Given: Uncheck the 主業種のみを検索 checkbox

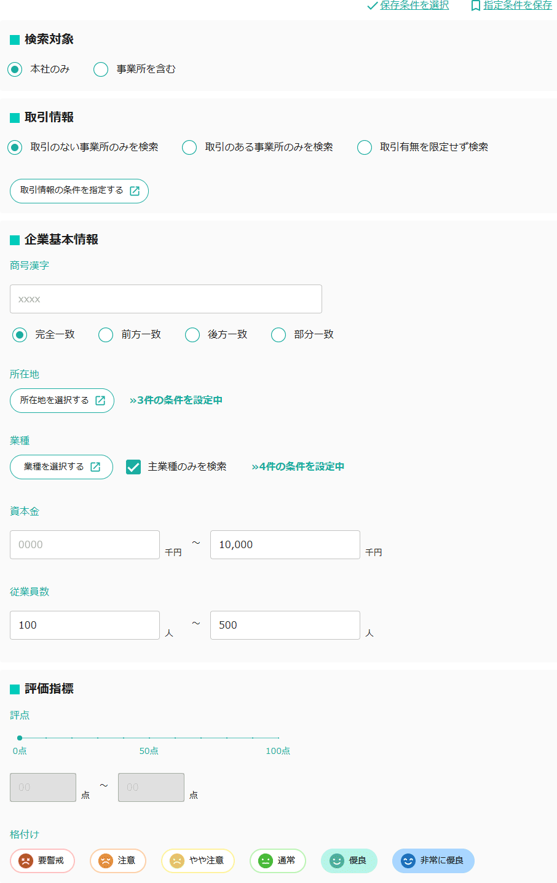Looking at the screenshot, I should pyautogui.click(x=134, y=467).
